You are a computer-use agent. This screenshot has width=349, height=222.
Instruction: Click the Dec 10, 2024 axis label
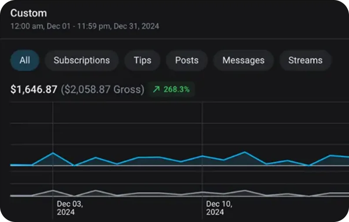click(219, 208)
